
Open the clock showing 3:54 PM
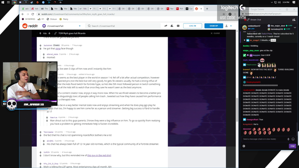pyautogui.click(x=286, y=2)
